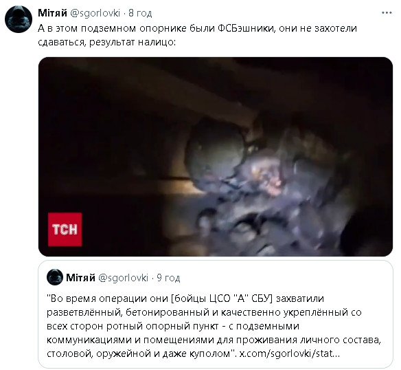Viewport: 401px width, 370px height.
Task: Click main tweet text about ФСБэшники
Action: click(197, 35)
